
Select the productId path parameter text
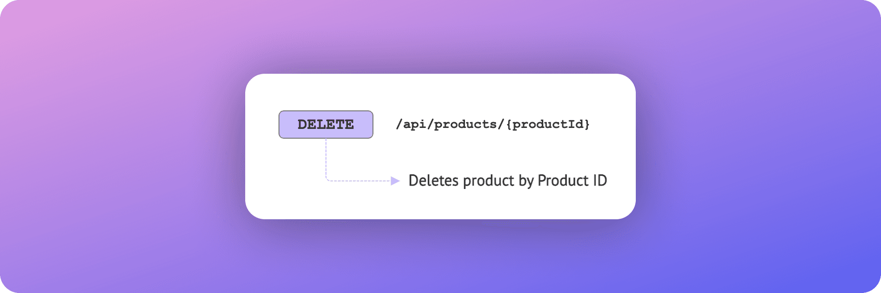click(548, 125)
